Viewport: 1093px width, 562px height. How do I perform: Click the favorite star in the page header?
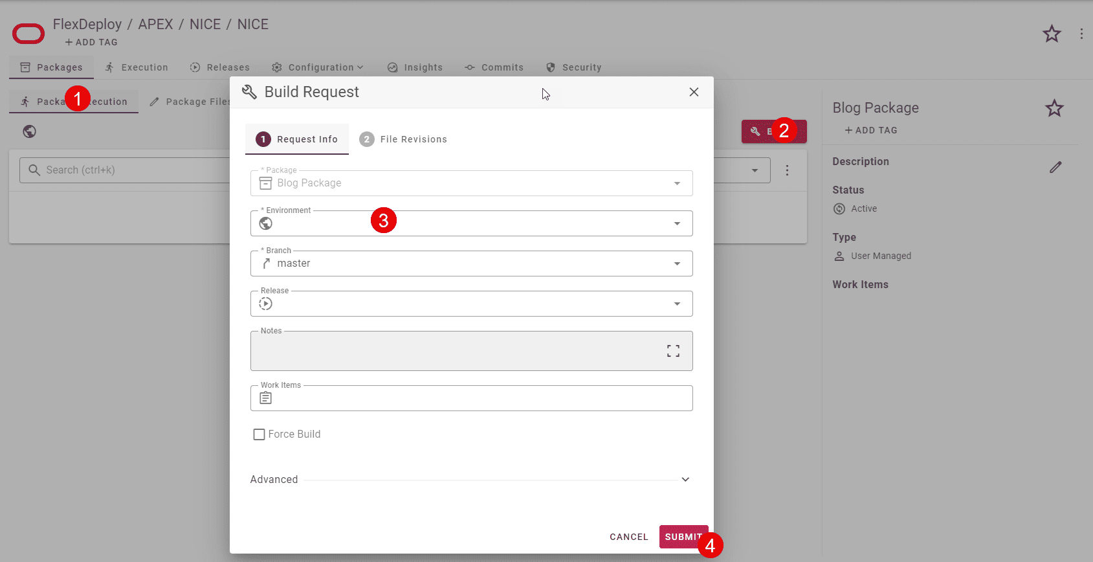(x=1052, y=34)
